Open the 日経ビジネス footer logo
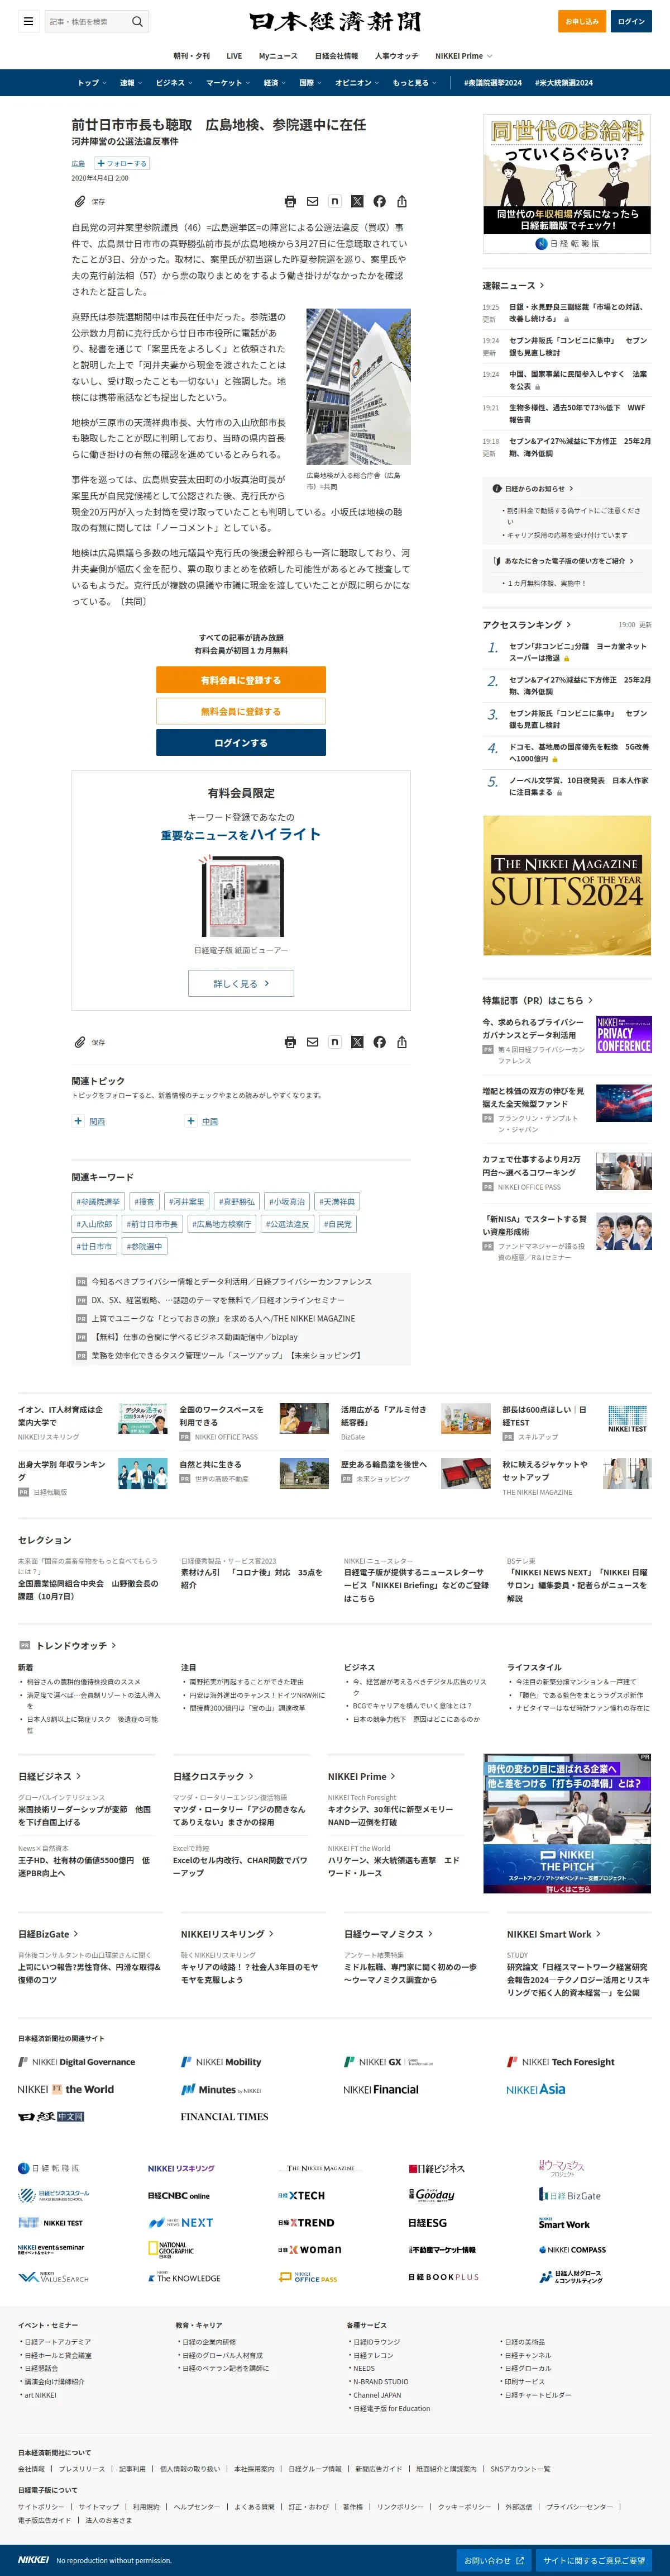The image size is (670, 2576). [437, 2168]
